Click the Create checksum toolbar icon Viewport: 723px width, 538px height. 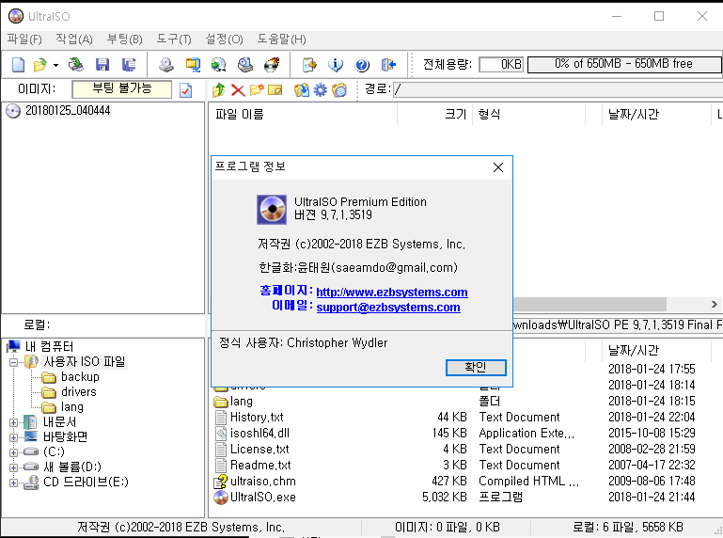click(309, 65)
